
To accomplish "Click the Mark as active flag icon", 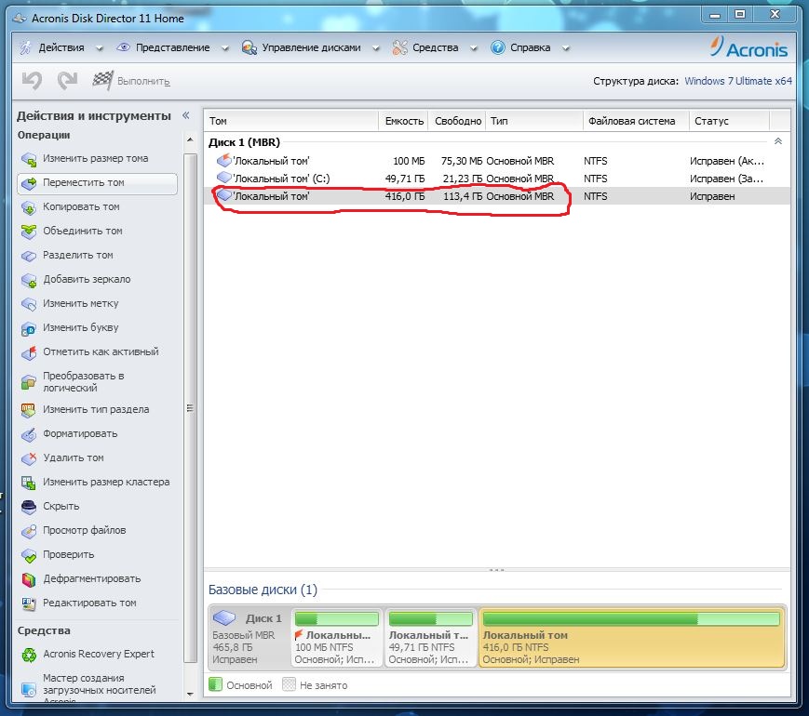I will [x=29, y=352].
